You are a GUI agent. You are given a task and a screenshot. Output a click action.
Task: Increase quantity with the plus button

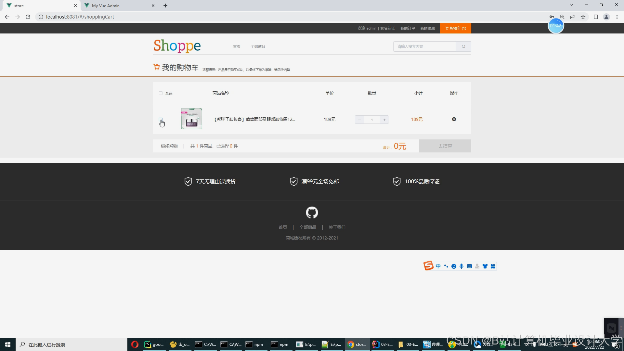pyautogui.click(x=384, y=120)
